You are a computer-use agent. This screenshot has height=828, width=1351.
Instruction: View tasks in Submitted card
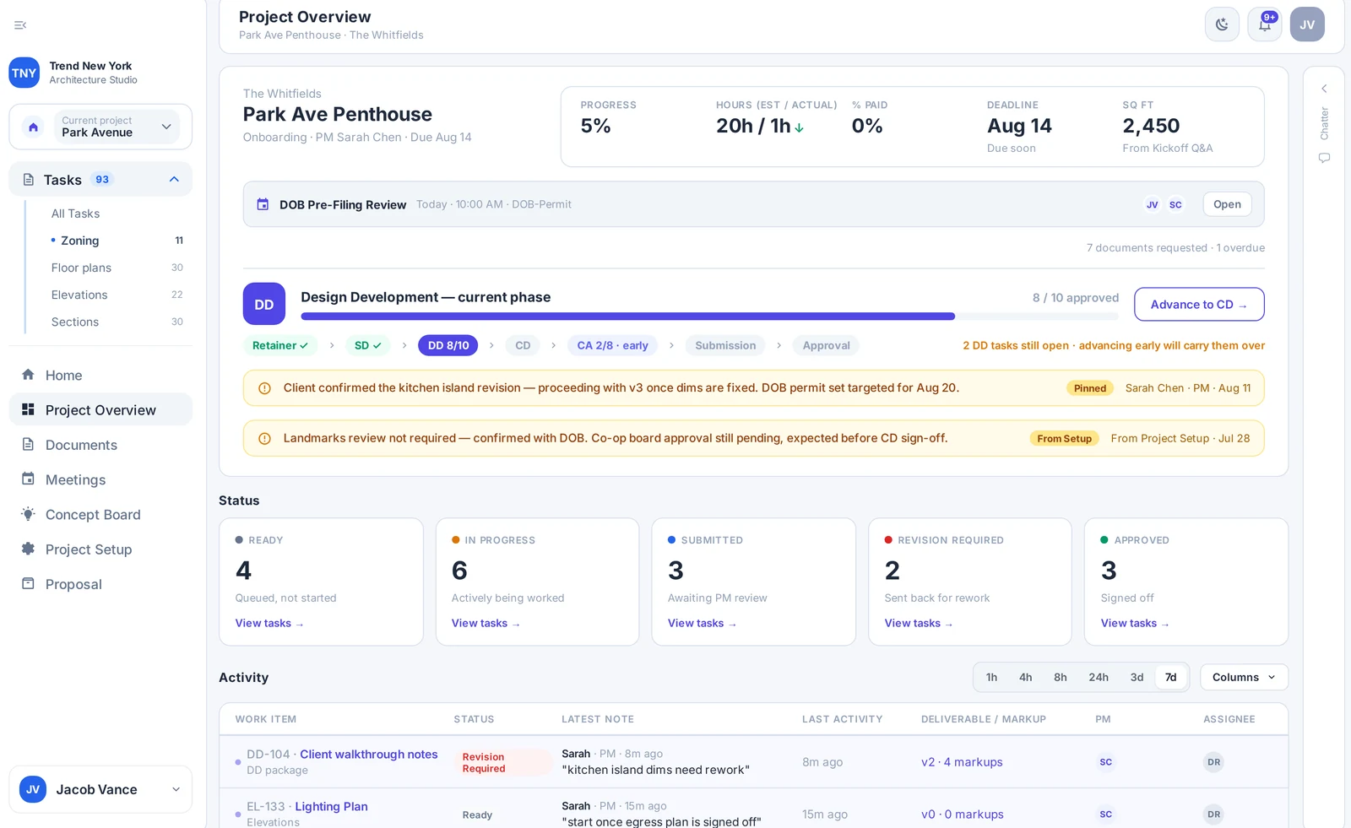click(702, 623)
